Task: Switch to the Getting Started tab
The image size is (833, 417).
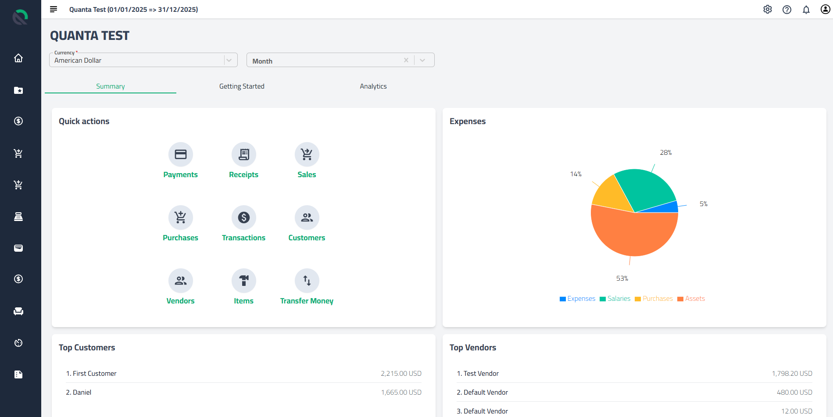Action: (x=242, y=86)
